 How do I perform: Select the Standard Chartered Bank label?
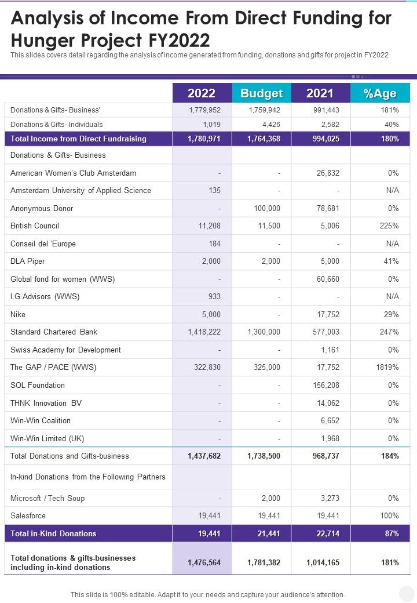point(54,332)
